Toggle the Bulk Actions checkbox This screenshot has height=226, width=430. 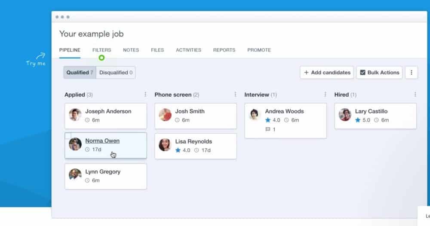362,73
